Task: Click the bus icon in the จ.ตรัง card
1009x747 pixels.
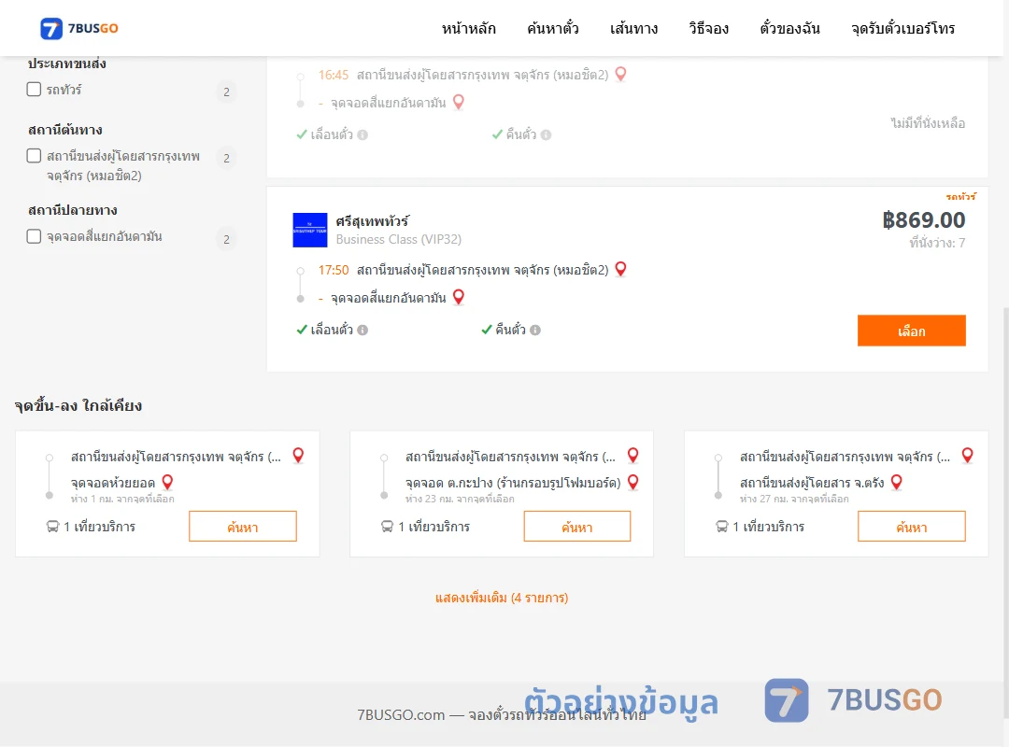Action: click(x=722, y=527)
